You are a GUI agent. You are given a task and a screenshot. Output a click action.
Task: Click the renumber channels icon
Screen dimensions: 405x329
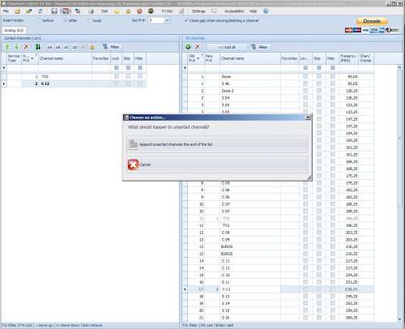(x=38, y=47)
